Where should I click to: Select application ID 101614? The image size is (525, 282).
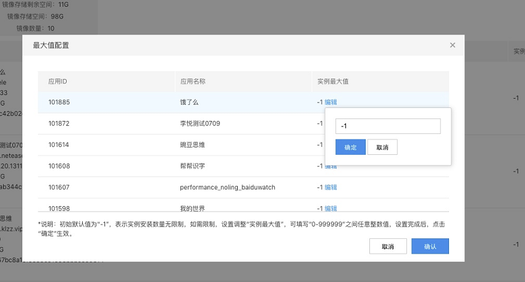pos(59,145)
